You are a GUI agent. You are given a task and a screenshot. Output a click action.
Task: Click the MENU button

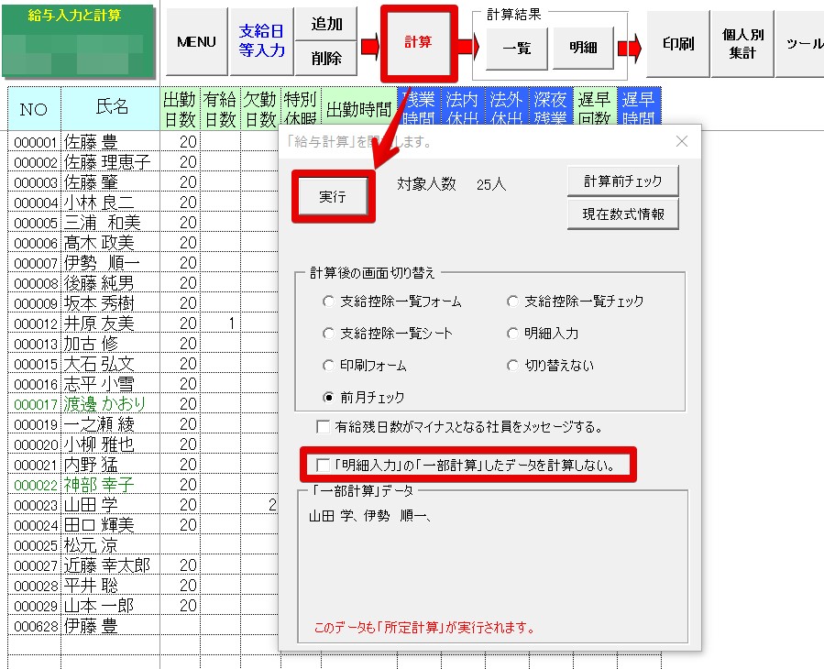coord(196,42)
